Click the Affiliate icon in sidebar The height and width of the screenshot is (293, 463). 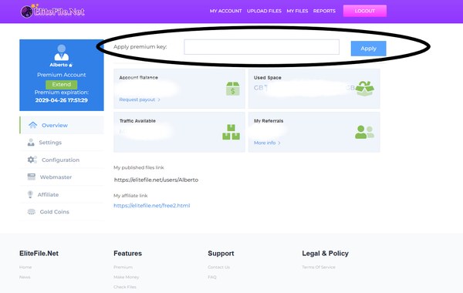[30, 194]
